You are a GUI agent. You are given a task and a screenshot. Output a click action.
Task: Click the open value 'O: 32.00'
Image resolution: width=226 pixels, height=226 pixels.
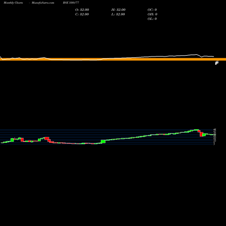pyautogui.click(x=82, y=10)
